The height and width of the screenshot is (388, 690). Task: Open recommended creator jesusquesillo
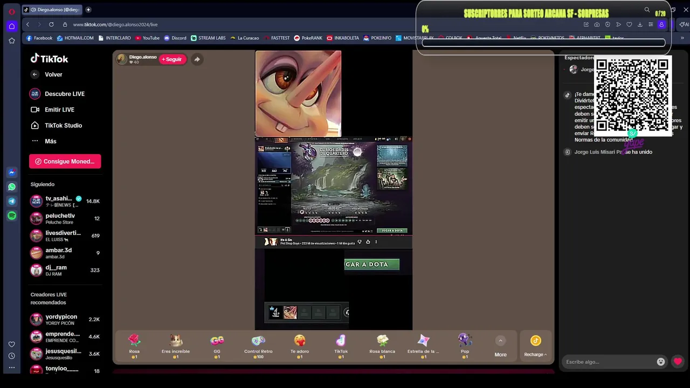pyautogui.click(x=65, y=354)
